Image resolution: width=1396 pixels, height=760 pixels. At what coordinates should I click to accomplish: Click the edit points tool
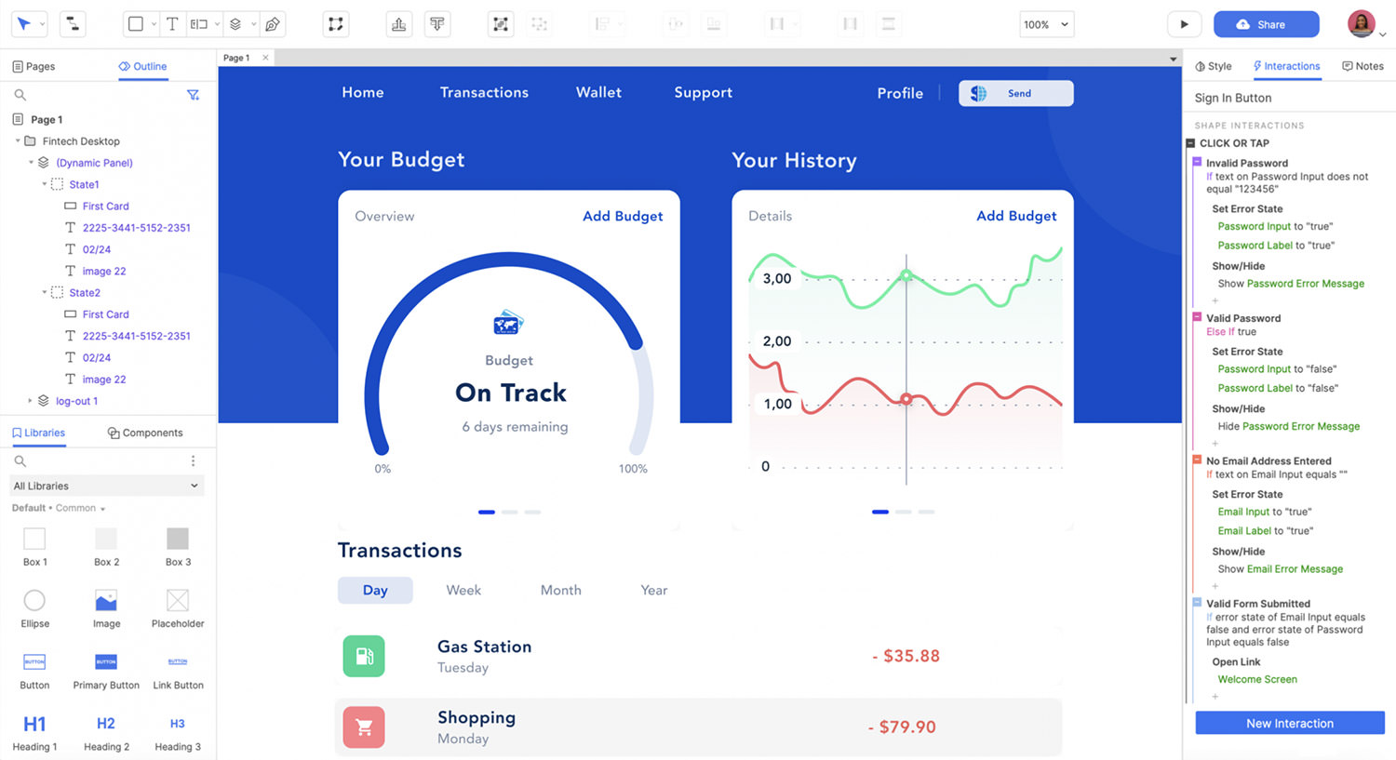pyautogui.click(x=336, y=24)
